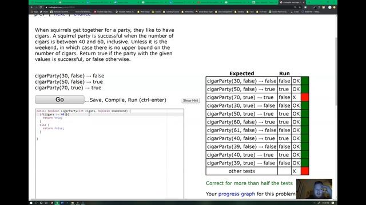
Task: Open the Chrome profile avatar
Action: click(x=330, y=7)
